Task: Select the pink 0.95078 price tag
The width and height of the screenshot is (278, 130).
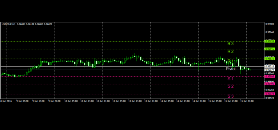Action: [270, 94]
